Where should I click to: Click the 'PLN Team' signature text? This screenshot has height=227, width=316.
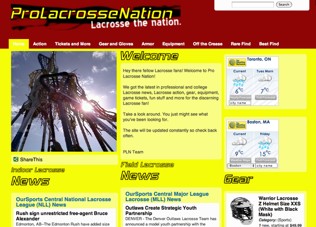click(x=133, y=152)
